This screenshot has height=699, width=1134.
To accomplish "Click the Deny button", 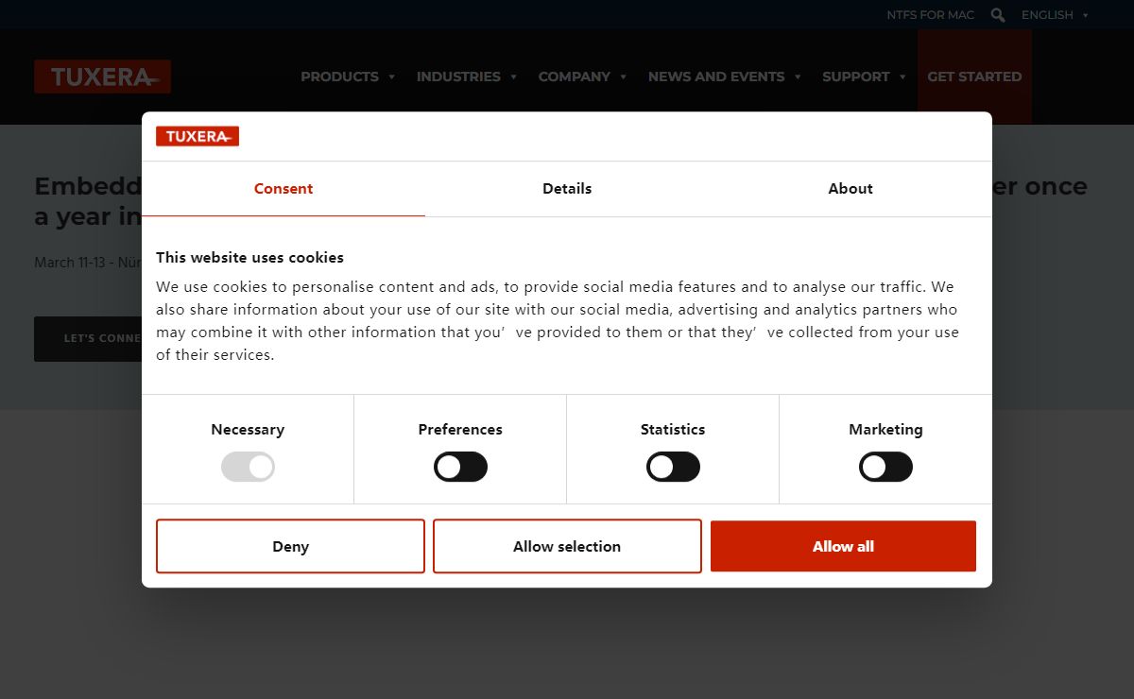I will pos(290,546).
